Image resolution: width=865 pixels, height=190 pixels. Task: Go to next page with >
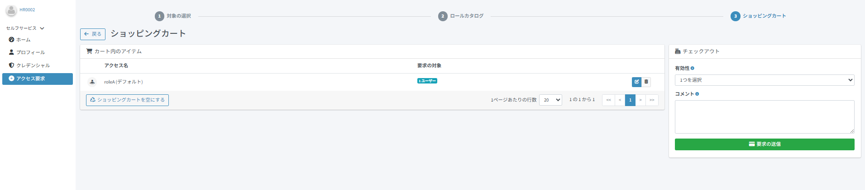640,100
